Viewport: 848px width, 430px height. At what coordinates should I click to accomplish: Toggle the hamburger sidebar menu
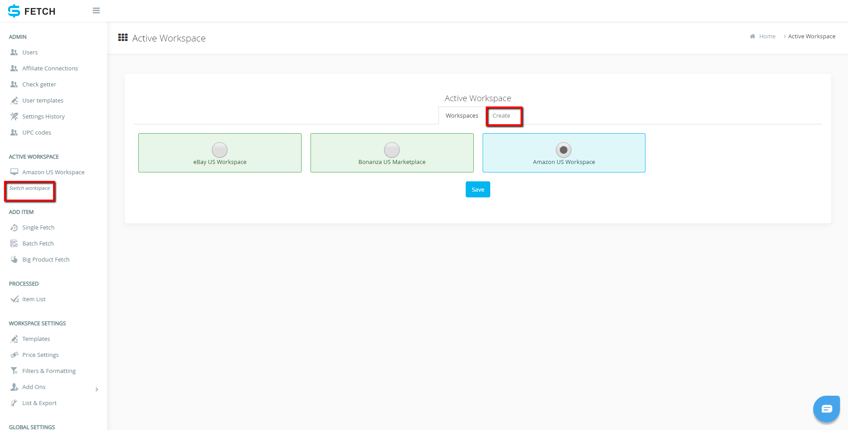click(x=96, y=11)
